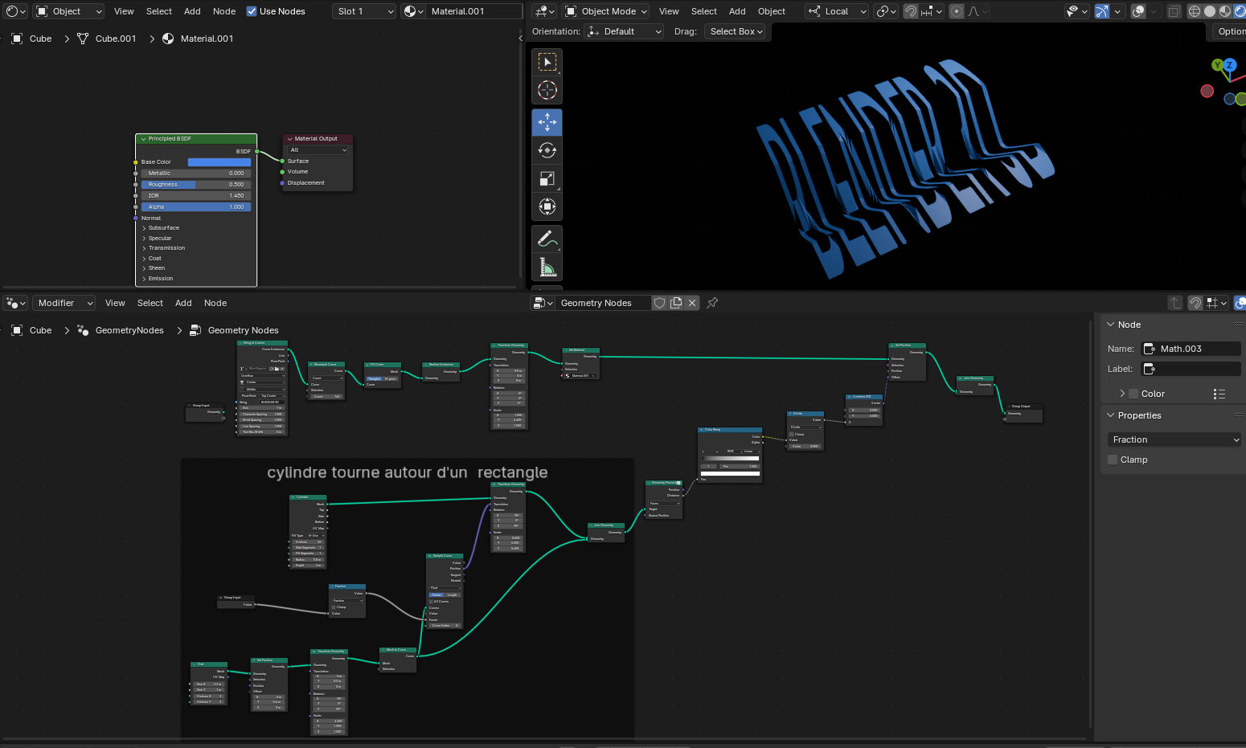This screenshot has width=1246, height=748.
Task: Click the Options button in the viewport
Action: click(1230, 31)
